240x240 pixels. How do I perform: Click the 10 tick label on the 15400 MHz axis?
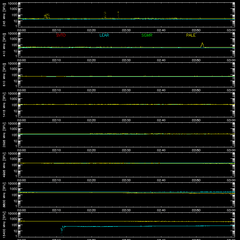pos(15,231)
